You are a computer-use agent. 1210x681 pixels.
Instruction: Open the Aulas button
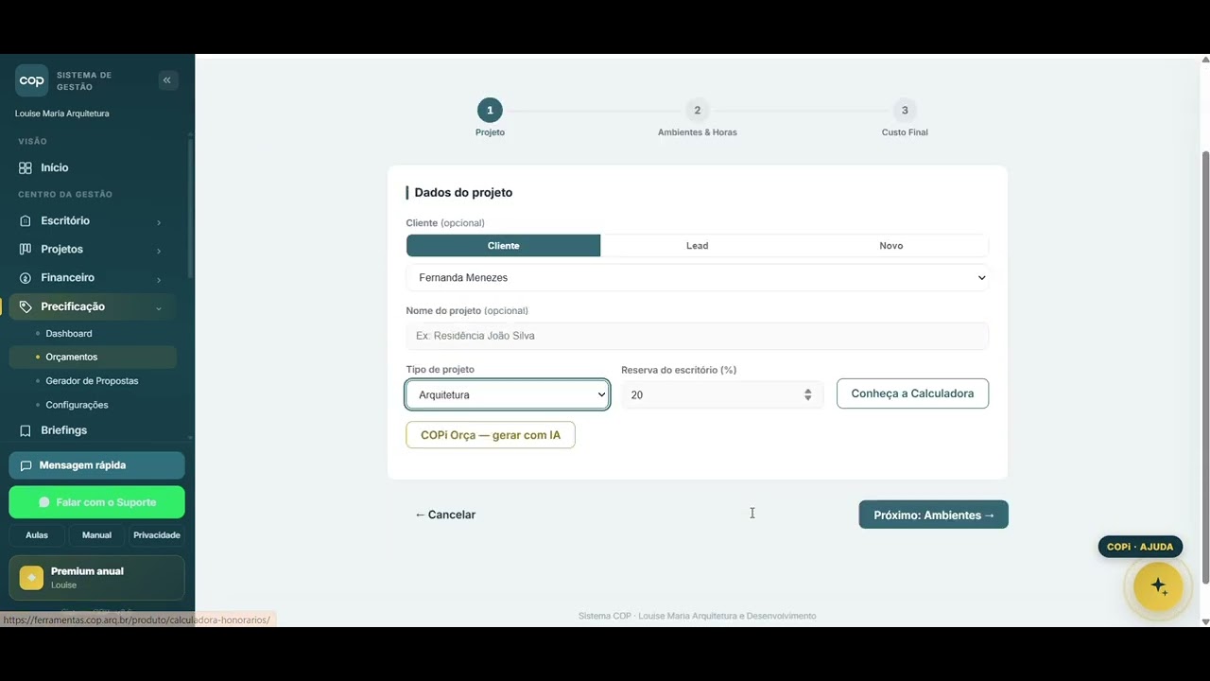[37, 535]
